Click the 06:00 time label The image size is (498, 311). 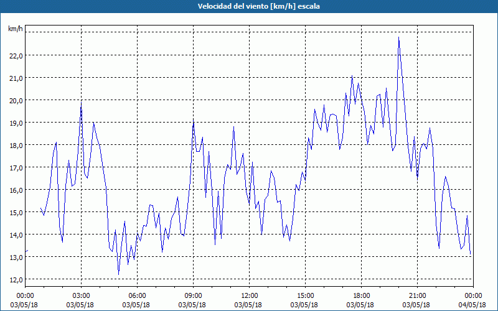[137, 296]
